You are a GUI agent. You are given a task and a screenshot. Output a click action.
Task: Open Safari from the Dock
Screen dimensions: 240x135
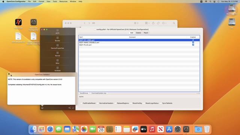(50, 129)
